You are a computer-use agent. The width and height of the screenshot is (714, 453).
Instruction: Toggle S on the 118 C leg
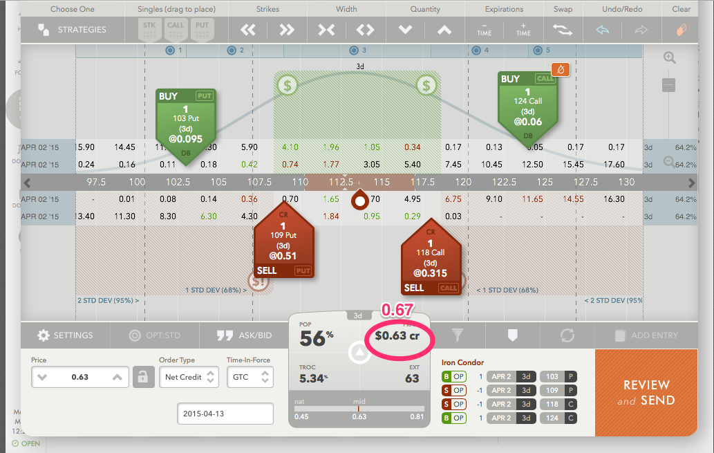point(447,404)
